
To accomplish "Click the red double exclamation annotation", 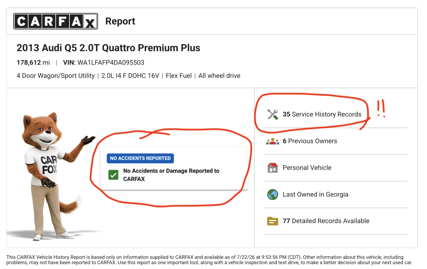I will coord(381,109).
